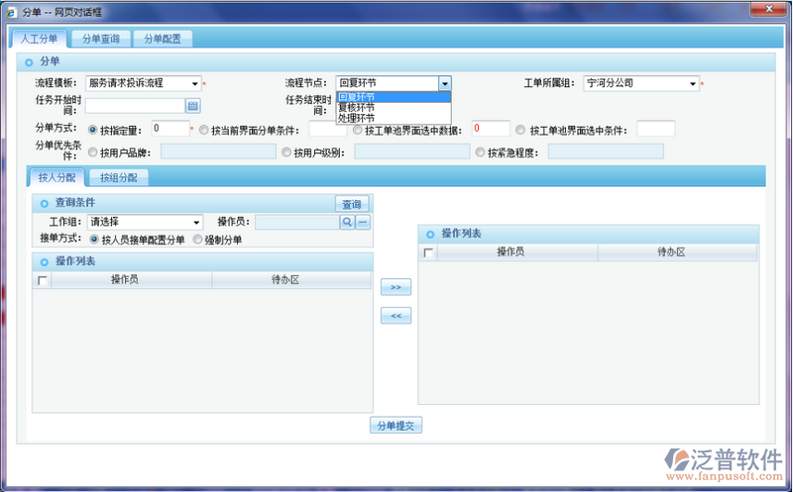This screenshot has height=492, width=793.
Task: Click the 按指定量 quantity input field
Action: [x=170, y=129]
